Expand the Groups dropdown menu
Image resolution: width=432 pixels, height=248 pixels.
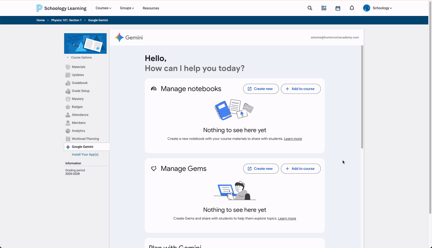click(127, 8)
